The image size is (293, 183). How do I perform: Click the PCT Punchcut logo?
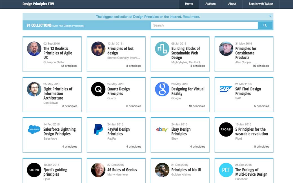pyautogui.click(x=226, y=170)
